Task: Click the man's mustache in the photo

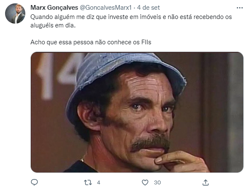Action: pyautogui.click(x=150, y=142)
